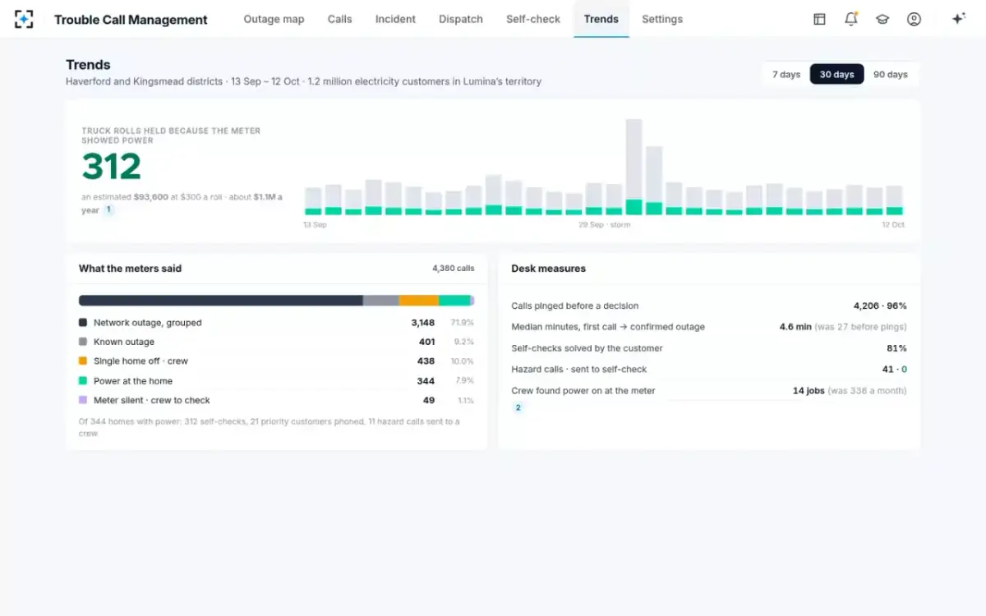Viewport: 986px width, 616px height.
Task: Click the 'Desk measures' heading
Action: pyautogui.click(x=548, y=269)
